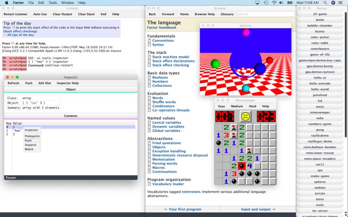Image resolution: width=348 pixels, height=217 pixels.
Task: Launch the sudoku demo
Action: pos(320,187)
